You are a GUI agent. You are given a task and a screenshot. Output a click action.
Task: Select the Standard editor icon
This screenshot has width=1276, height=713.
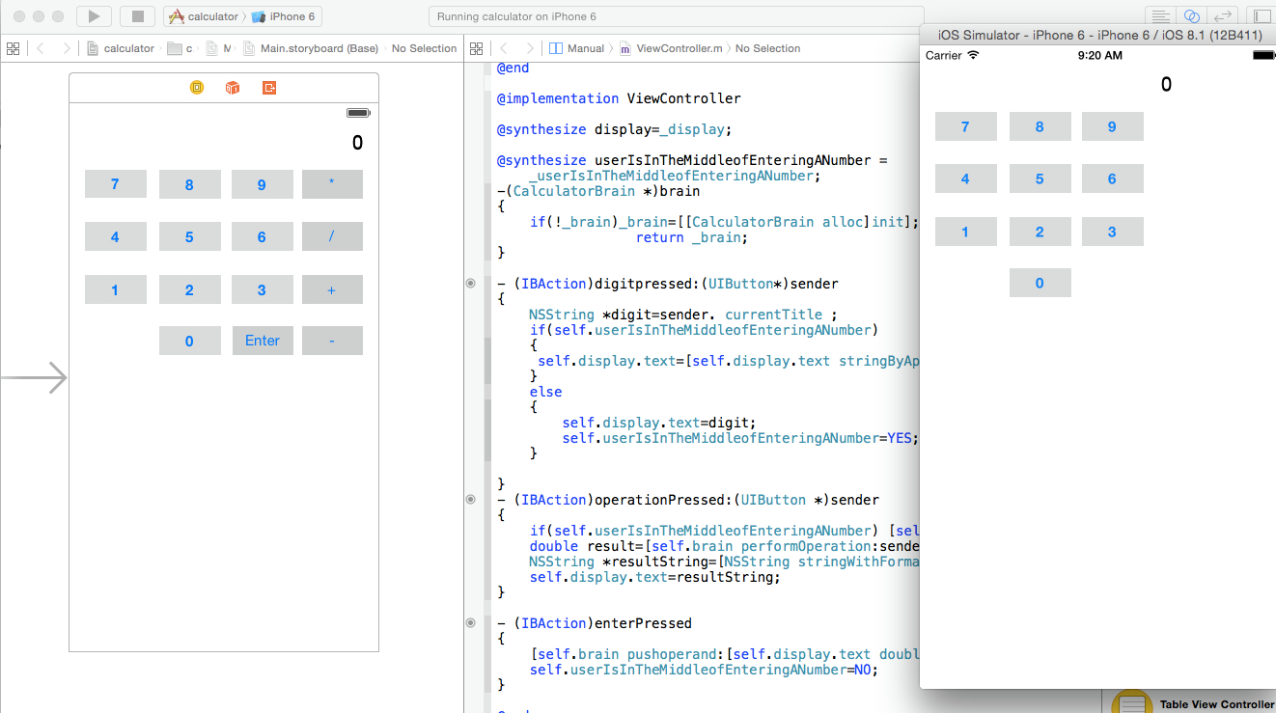1160,16
